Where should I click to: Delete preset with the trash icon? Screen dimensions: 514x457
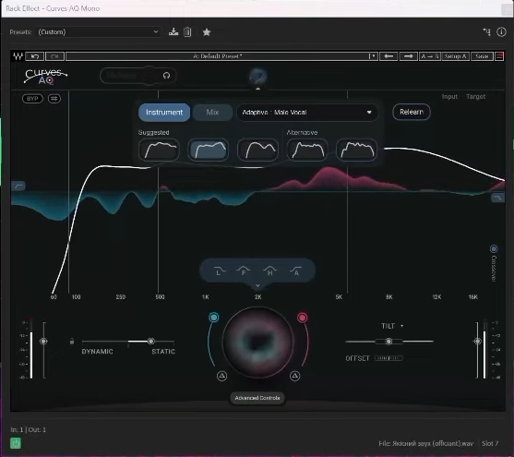pyautogui.click(x=187, y=31)
